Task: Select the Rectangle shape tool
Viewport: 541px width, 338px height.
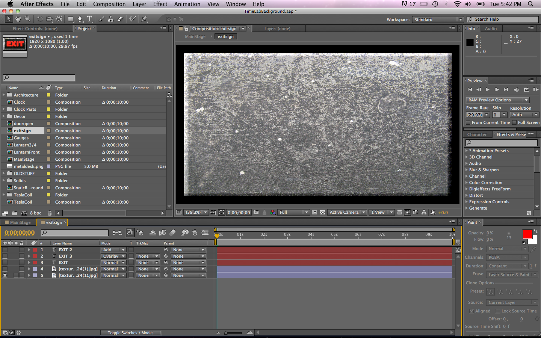Action: (x=71, y=19)
